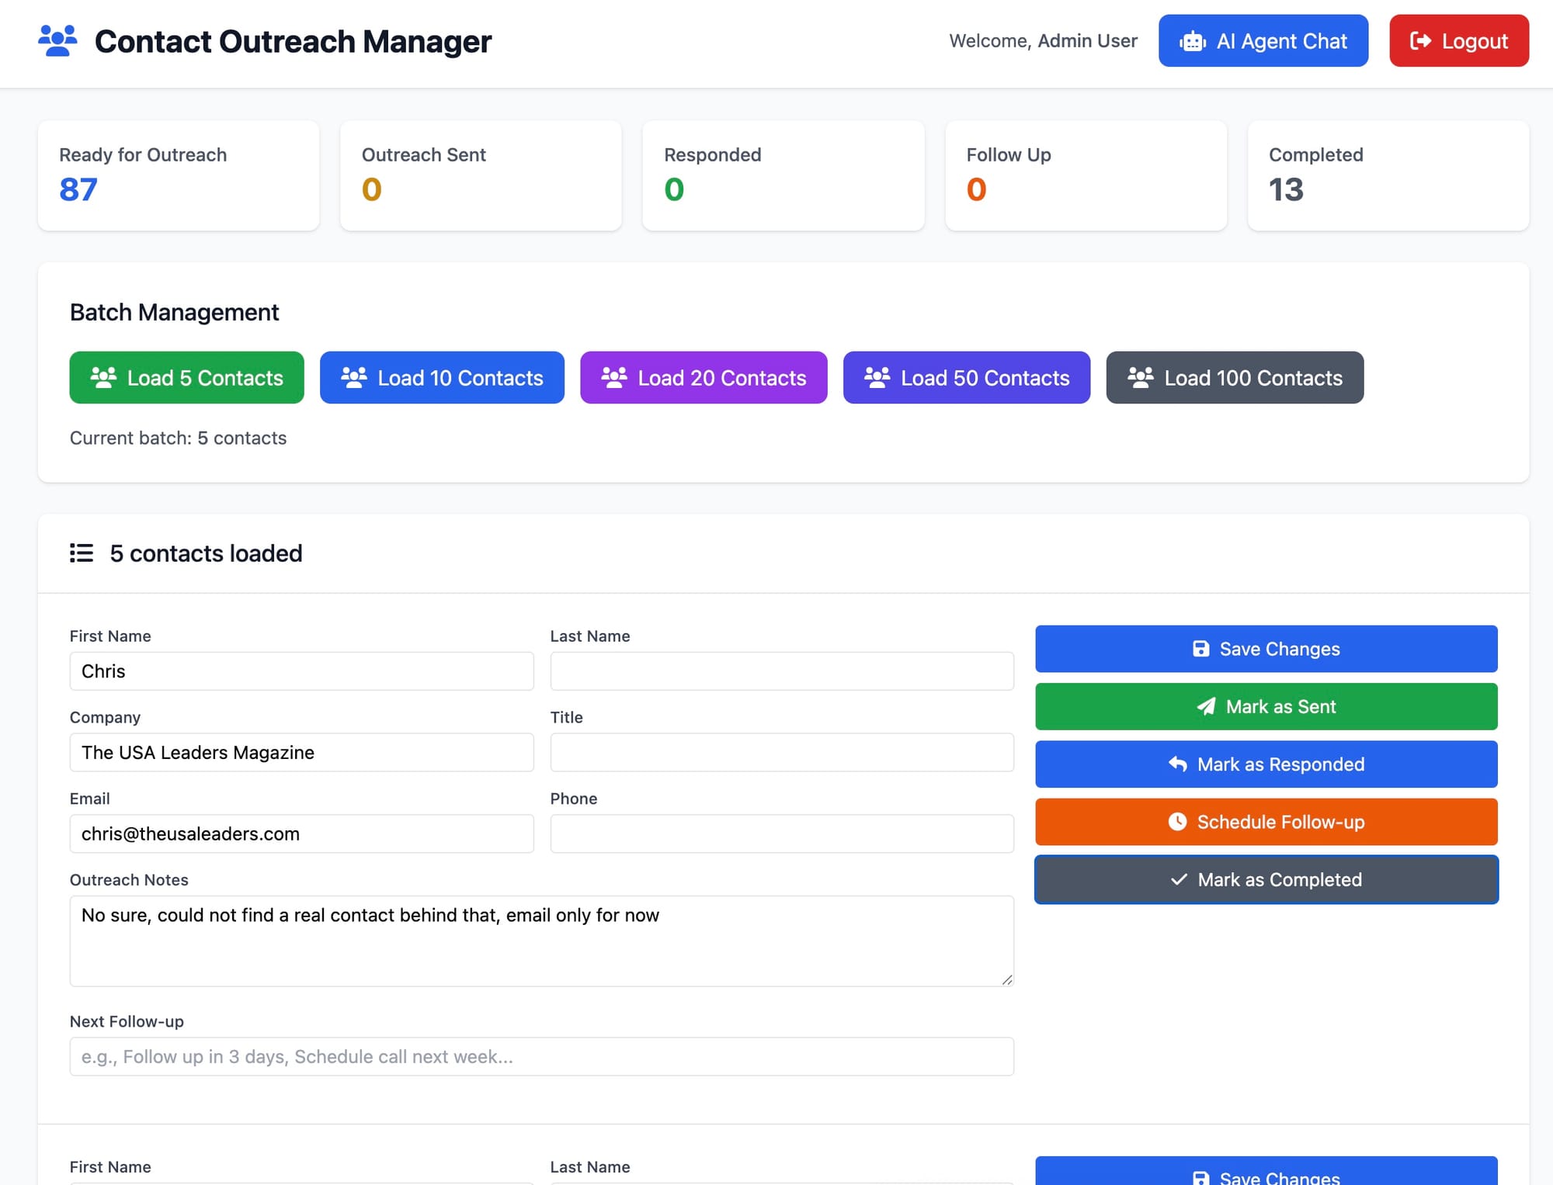Click the exit arrow icon on Logout
1553x1185 pixels.
coord(1420,41)
